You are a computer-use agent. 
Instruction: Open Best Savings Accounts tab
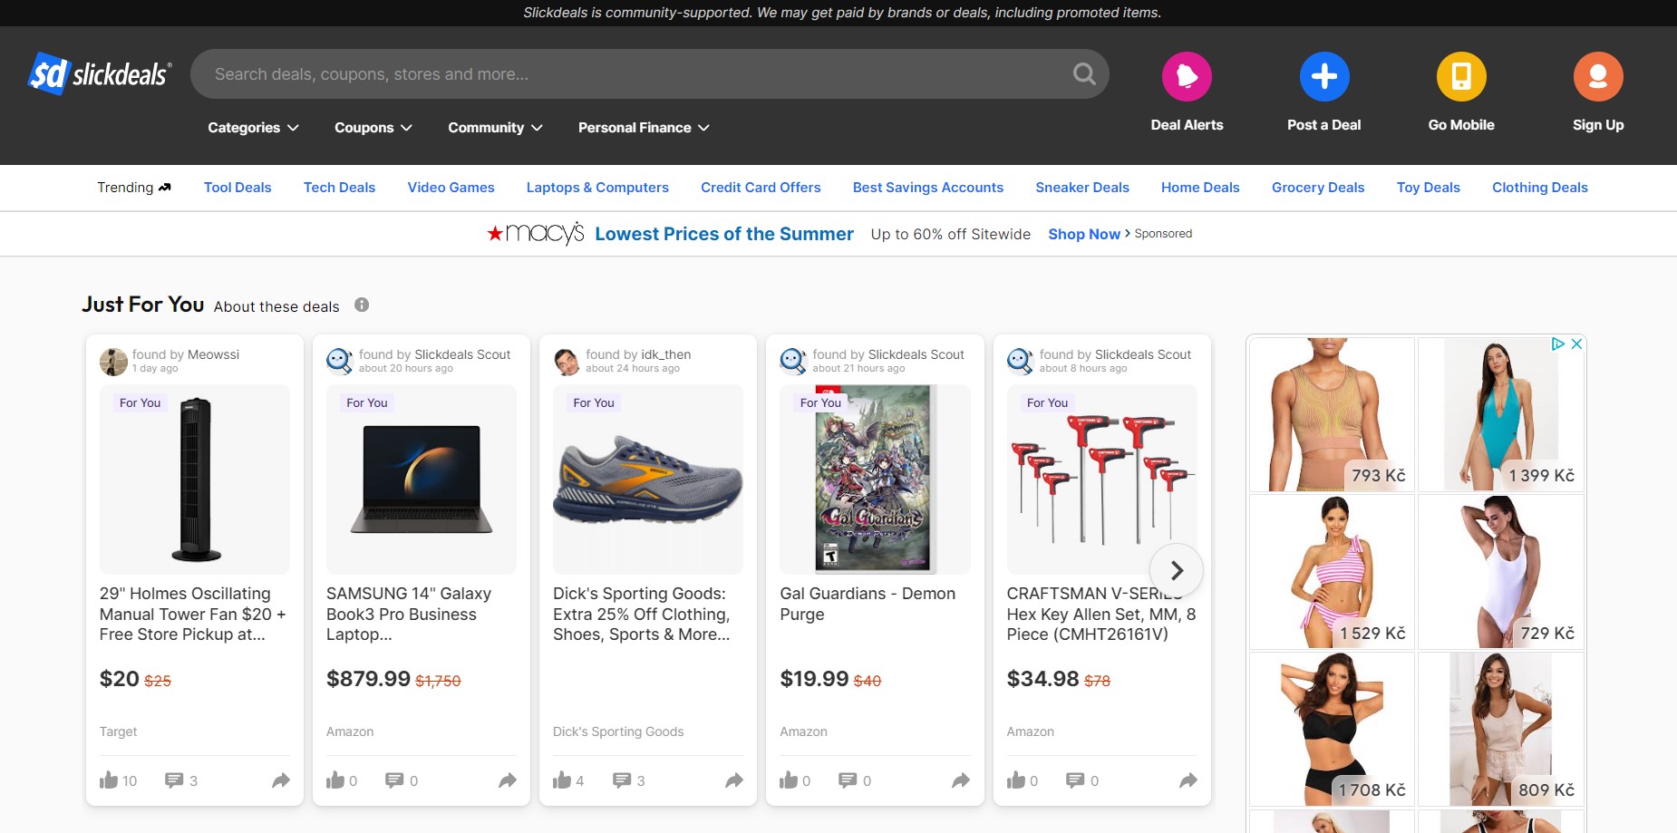(x=928, y=188)
